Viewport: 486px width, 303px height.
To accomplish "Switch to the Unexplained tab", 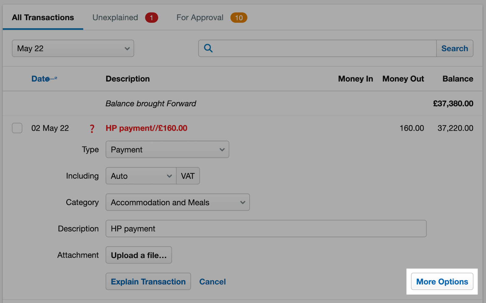I will [115, 17].
